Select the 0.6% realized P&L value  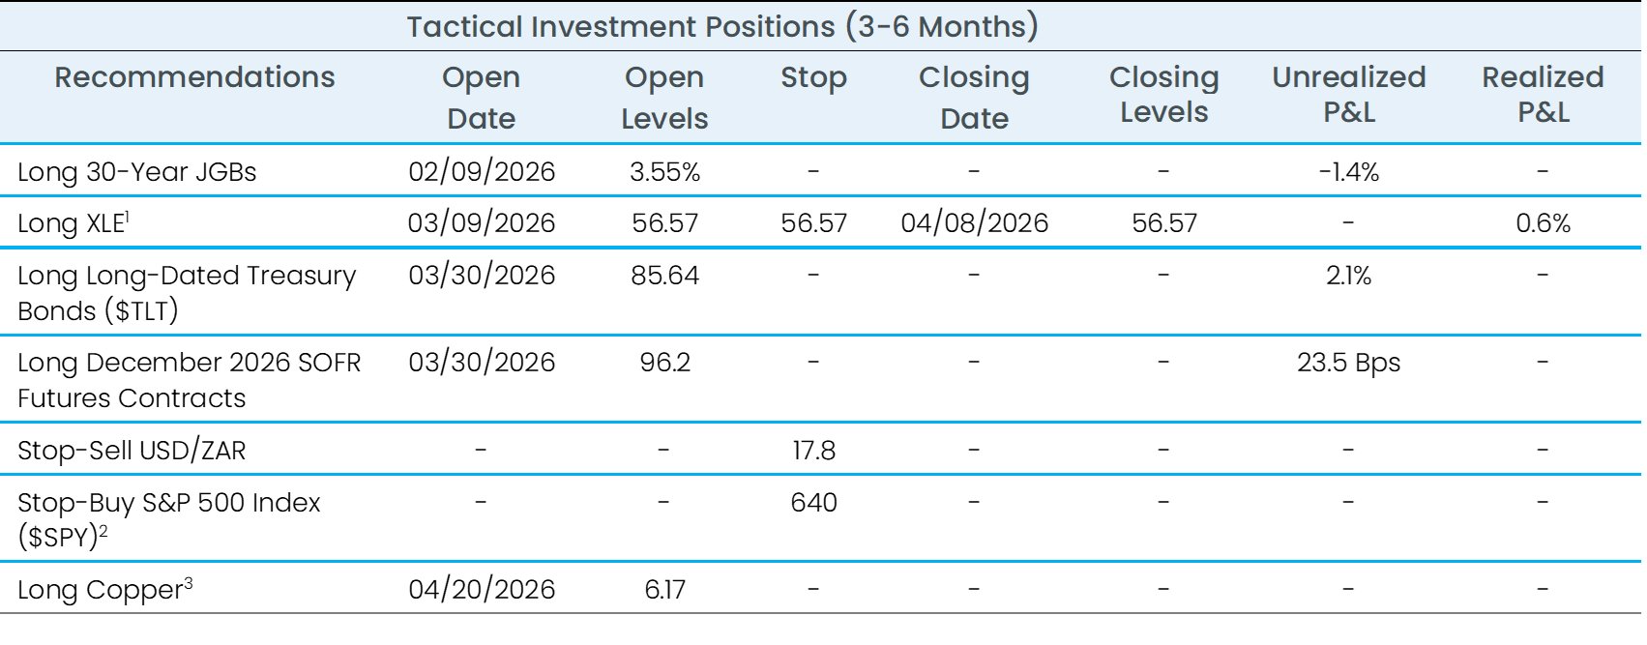click(1543, 223)
